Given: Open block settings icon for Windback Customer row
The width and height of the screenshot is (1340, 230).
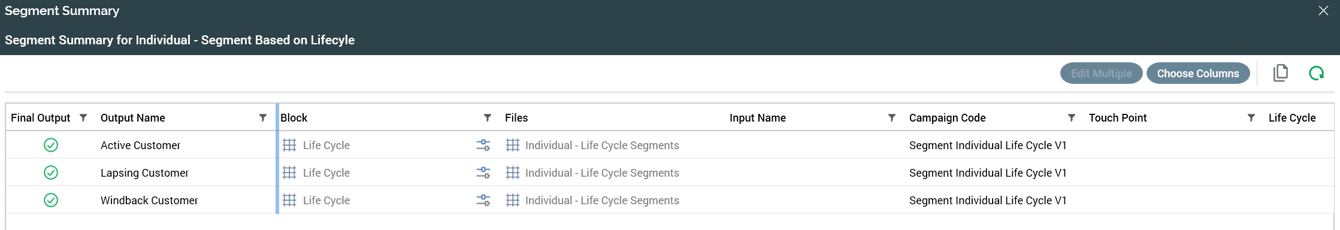Looking at the screenshot, I should click(483, 200).
